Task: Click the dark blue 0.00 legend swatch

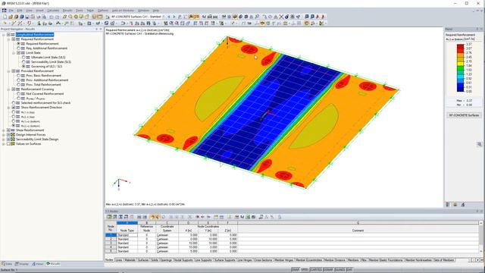Action: pos(460,89)
